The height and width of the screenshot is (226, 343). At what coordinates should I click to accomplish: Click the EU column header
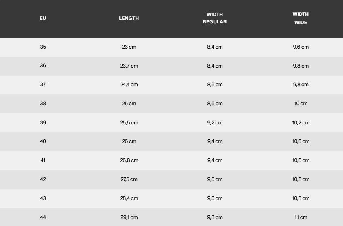pyautogui.click(x=43, y=18)
